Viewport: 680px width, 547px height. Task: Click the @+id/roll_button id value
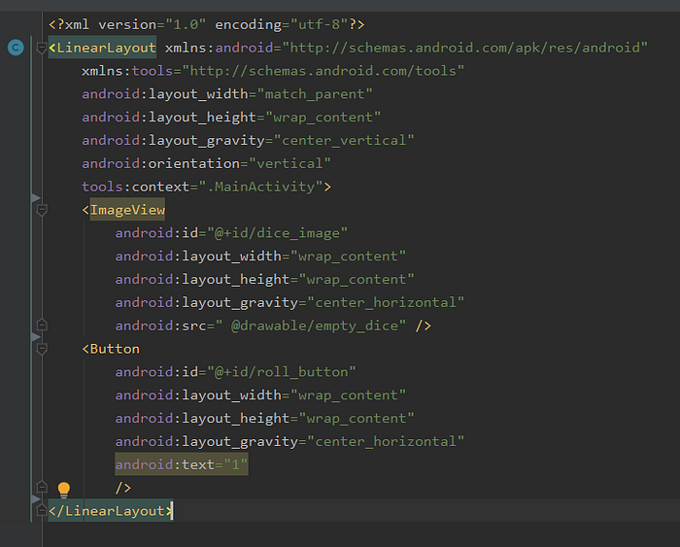(x=282, y=372)
